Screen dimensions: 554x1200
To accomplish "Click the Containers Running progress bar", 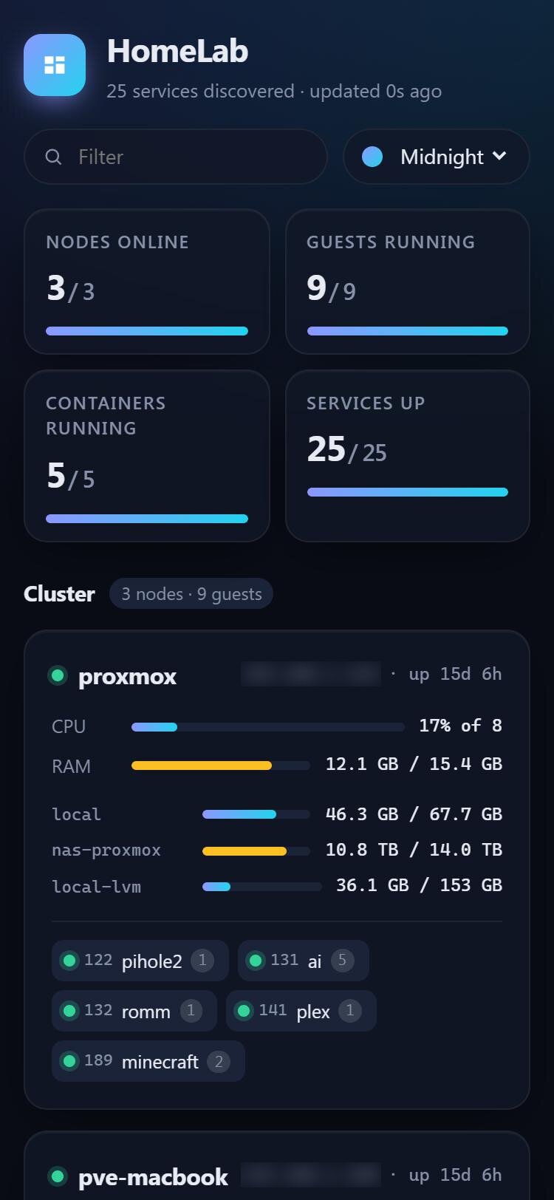I will [x=147, y=519].
